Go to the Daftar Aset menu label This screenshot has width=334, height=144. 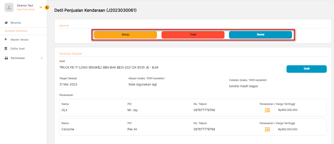17,49
